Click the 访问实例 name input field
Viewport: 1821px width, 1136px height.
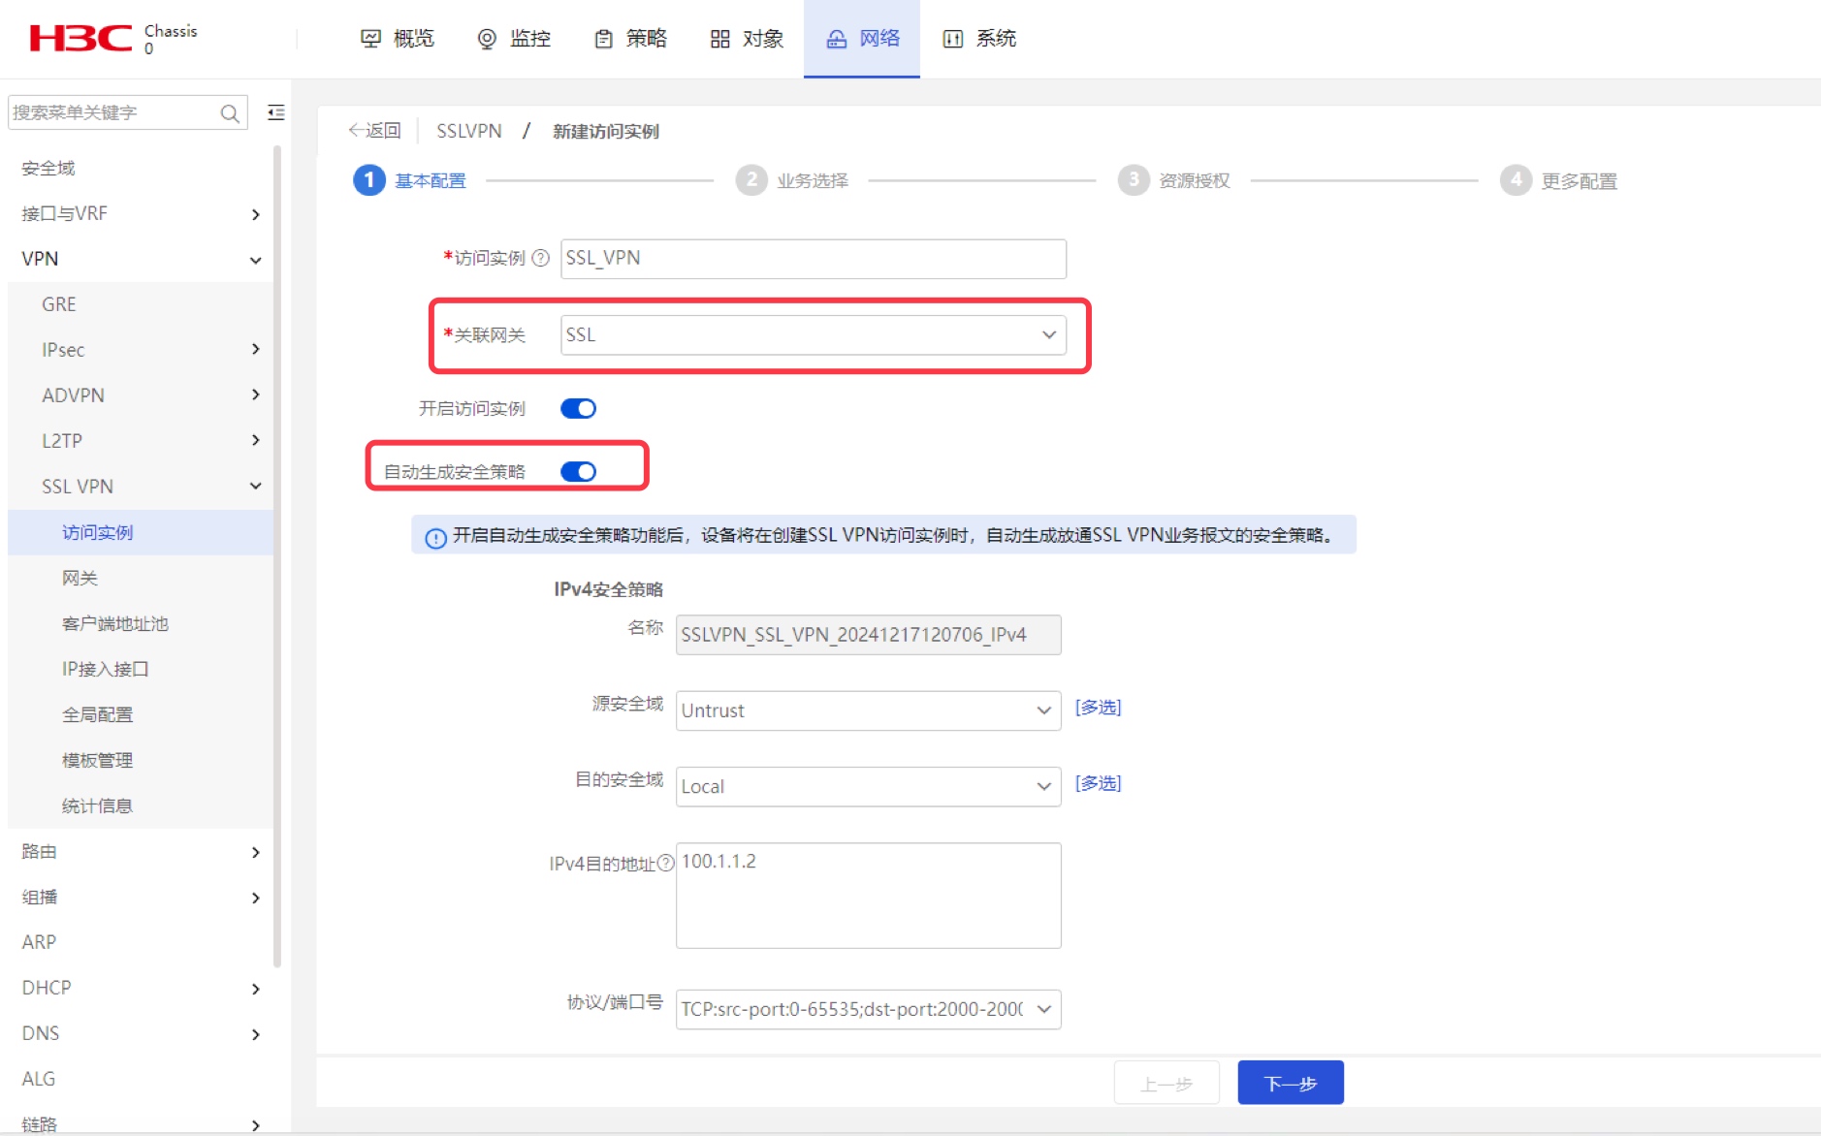click(x=814, y=259)
